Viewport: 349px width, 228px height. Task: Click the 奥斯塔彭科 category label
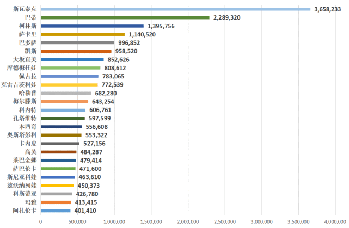22,135
